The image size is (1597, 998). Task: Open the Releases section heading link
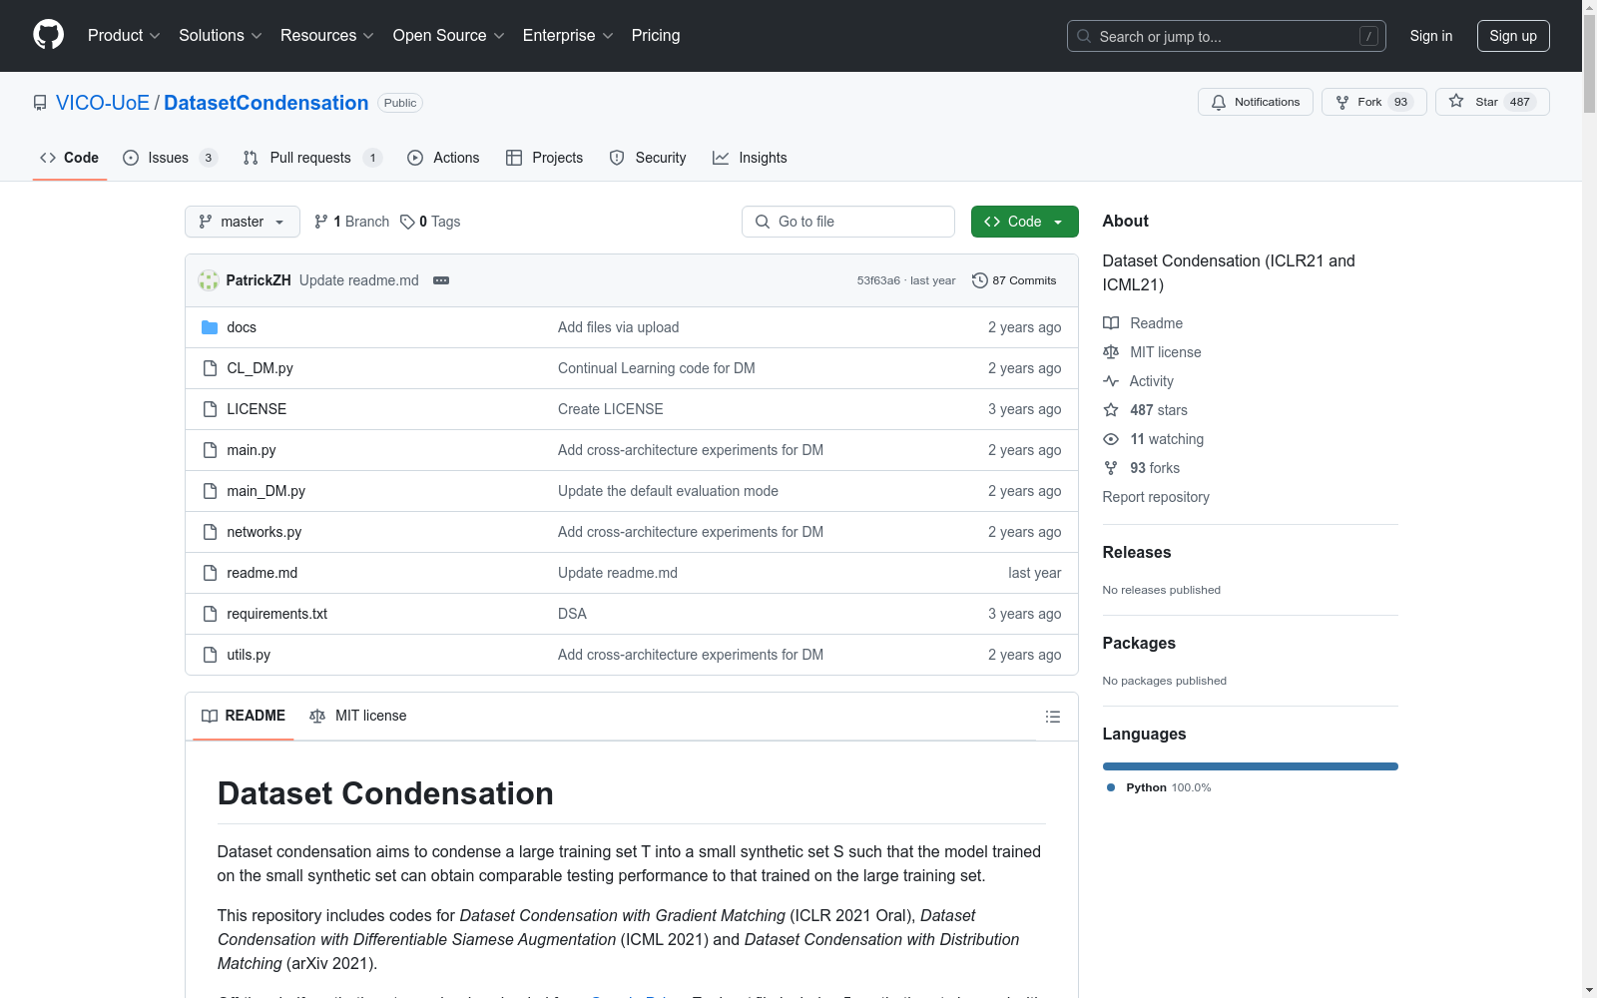[x=1137, y=552]
